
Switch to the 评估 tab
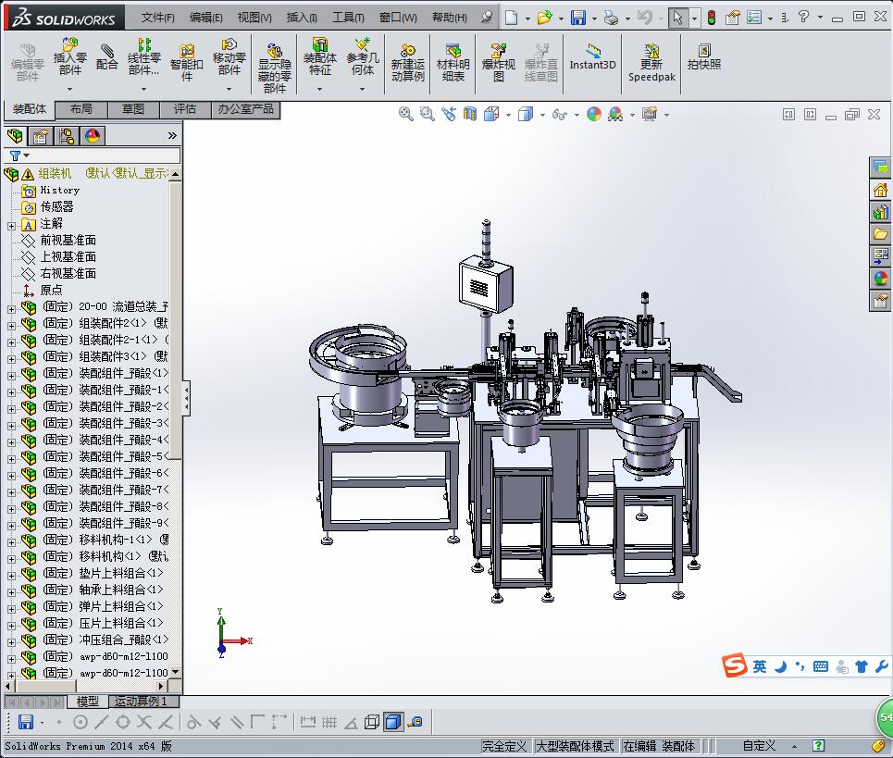pos(185,109)
